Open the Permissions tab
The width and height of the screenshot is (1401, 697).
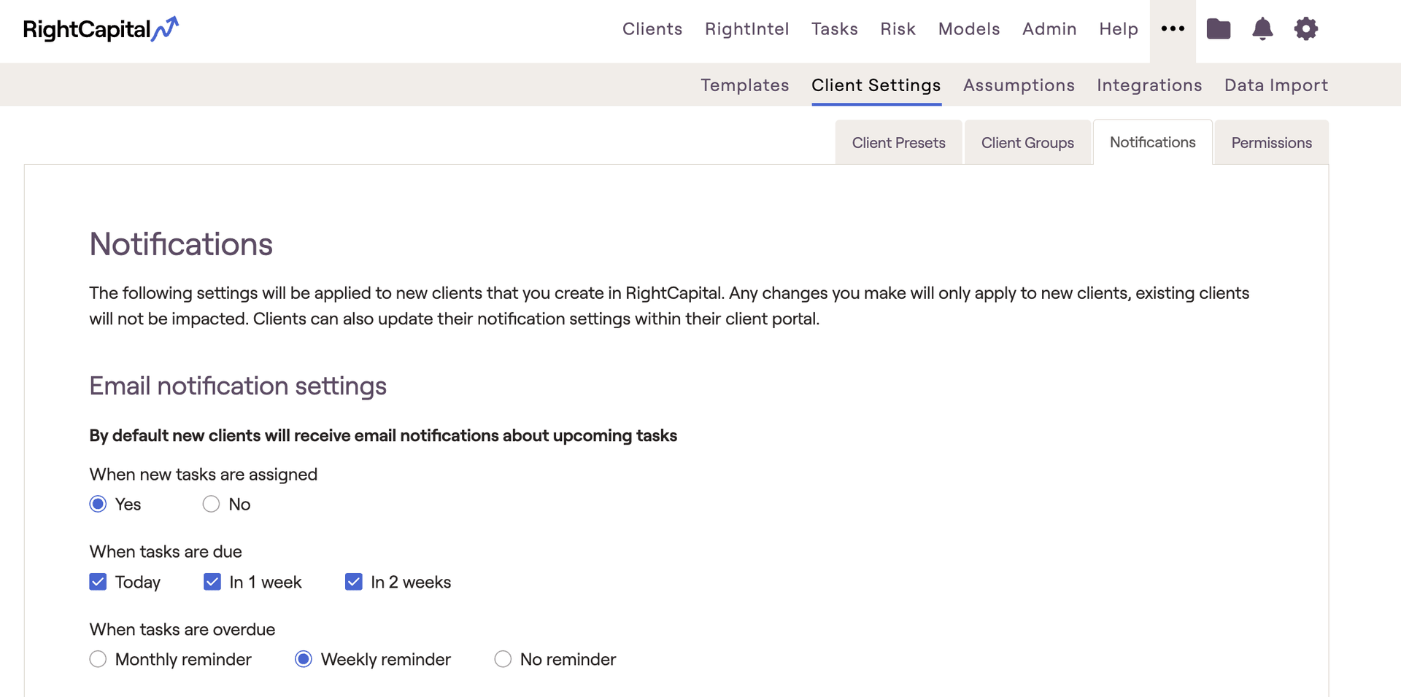tap(1271, 143)
